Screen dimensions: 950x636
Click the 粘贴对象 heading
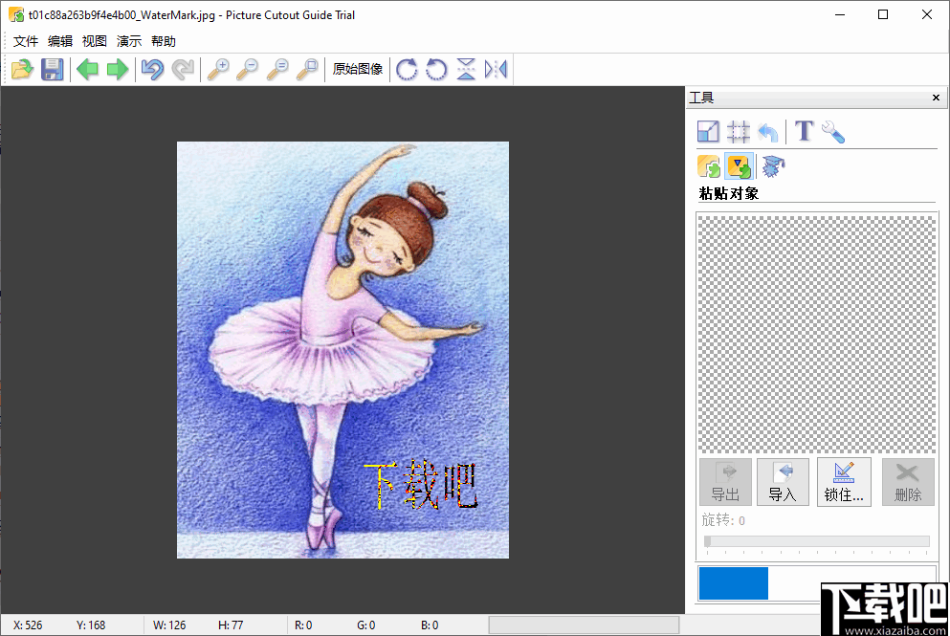(x=729, y=194)
